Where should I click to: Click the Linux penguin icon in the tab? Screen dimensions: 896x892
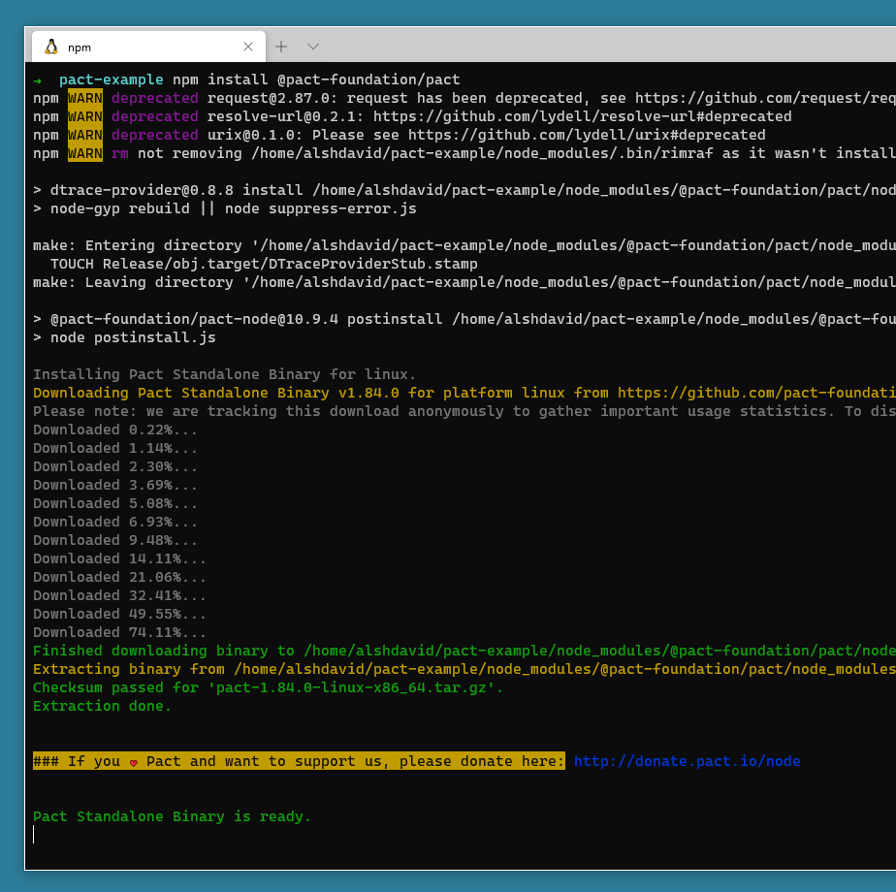51,47
